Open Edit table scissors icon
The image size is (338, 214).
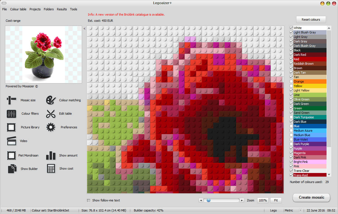click(x=51, y=114)
